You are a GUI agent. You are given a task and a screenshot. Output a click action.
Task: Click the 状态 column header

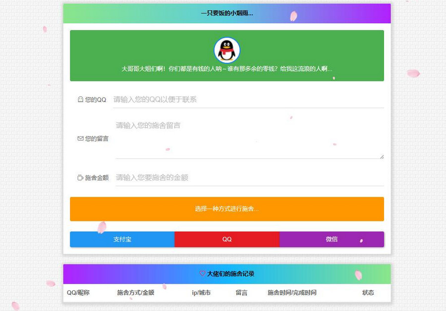point(368,293)
